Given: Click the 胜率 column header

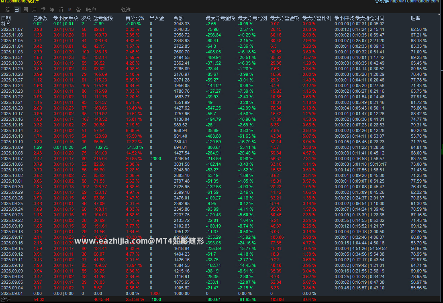Looking at the screenshot, I should click(x=416, y=18).
